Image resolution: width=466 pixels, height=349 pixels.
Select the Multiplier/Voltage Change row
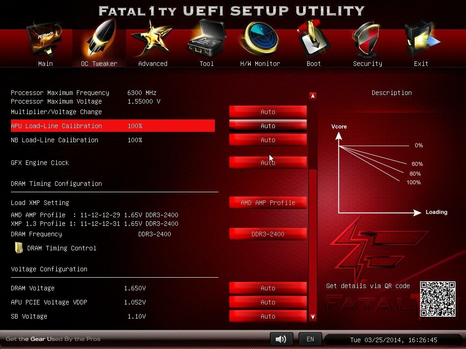coord(113,112)
